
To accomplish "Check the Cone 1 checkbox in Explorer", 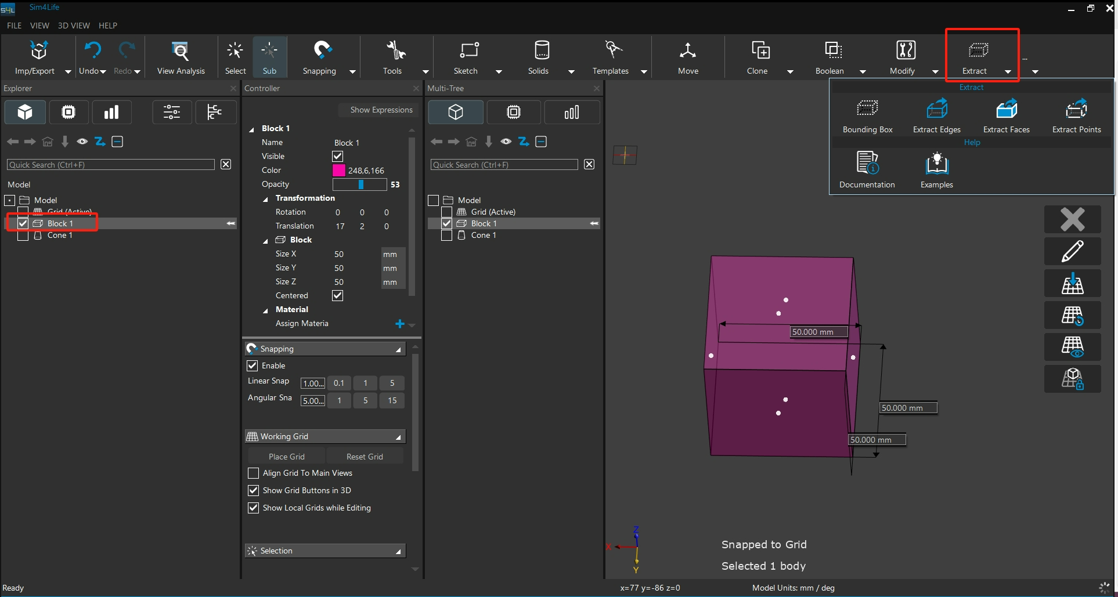I will pyautogui.click(x=23, y=236).
